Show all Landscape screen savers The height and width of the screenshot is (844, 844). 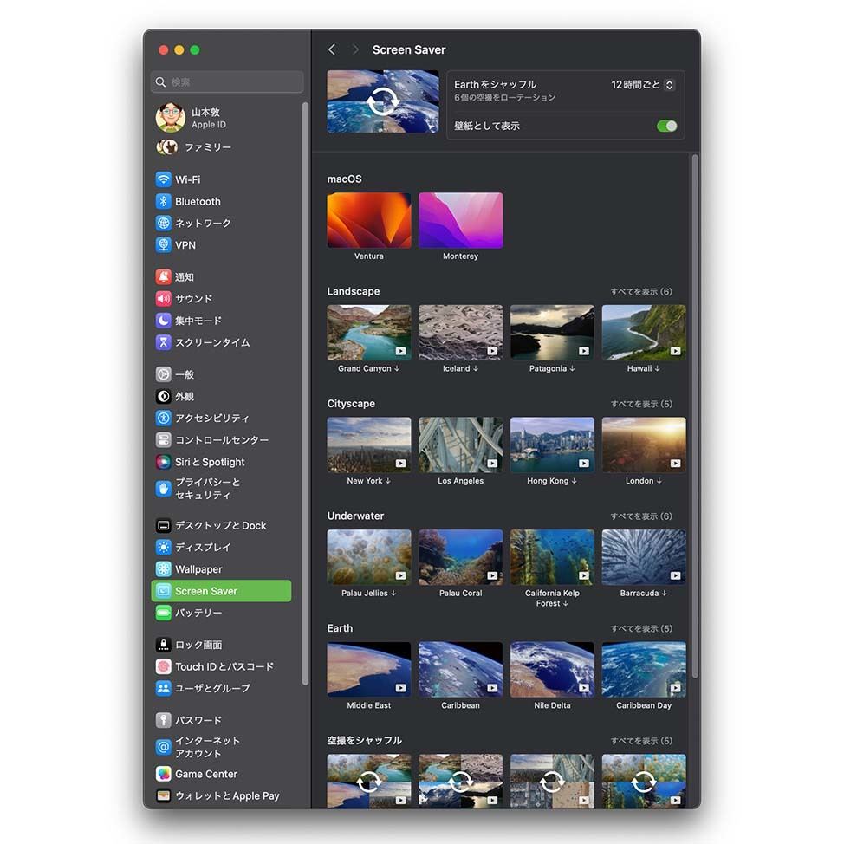pyautogui.click(x=641, y=292)
